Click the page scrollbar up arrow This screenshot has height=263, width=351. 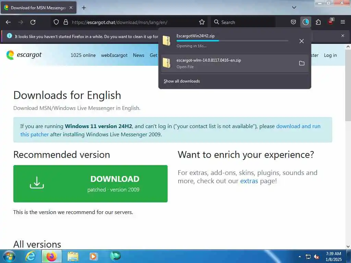tap(348, 47)
